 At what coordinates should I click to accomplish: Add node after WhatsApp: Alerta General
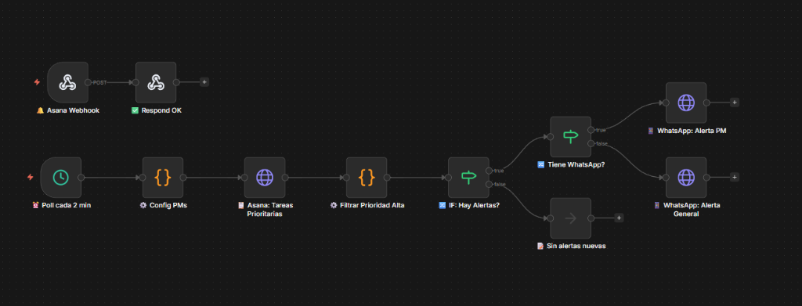tap(735, 178)
